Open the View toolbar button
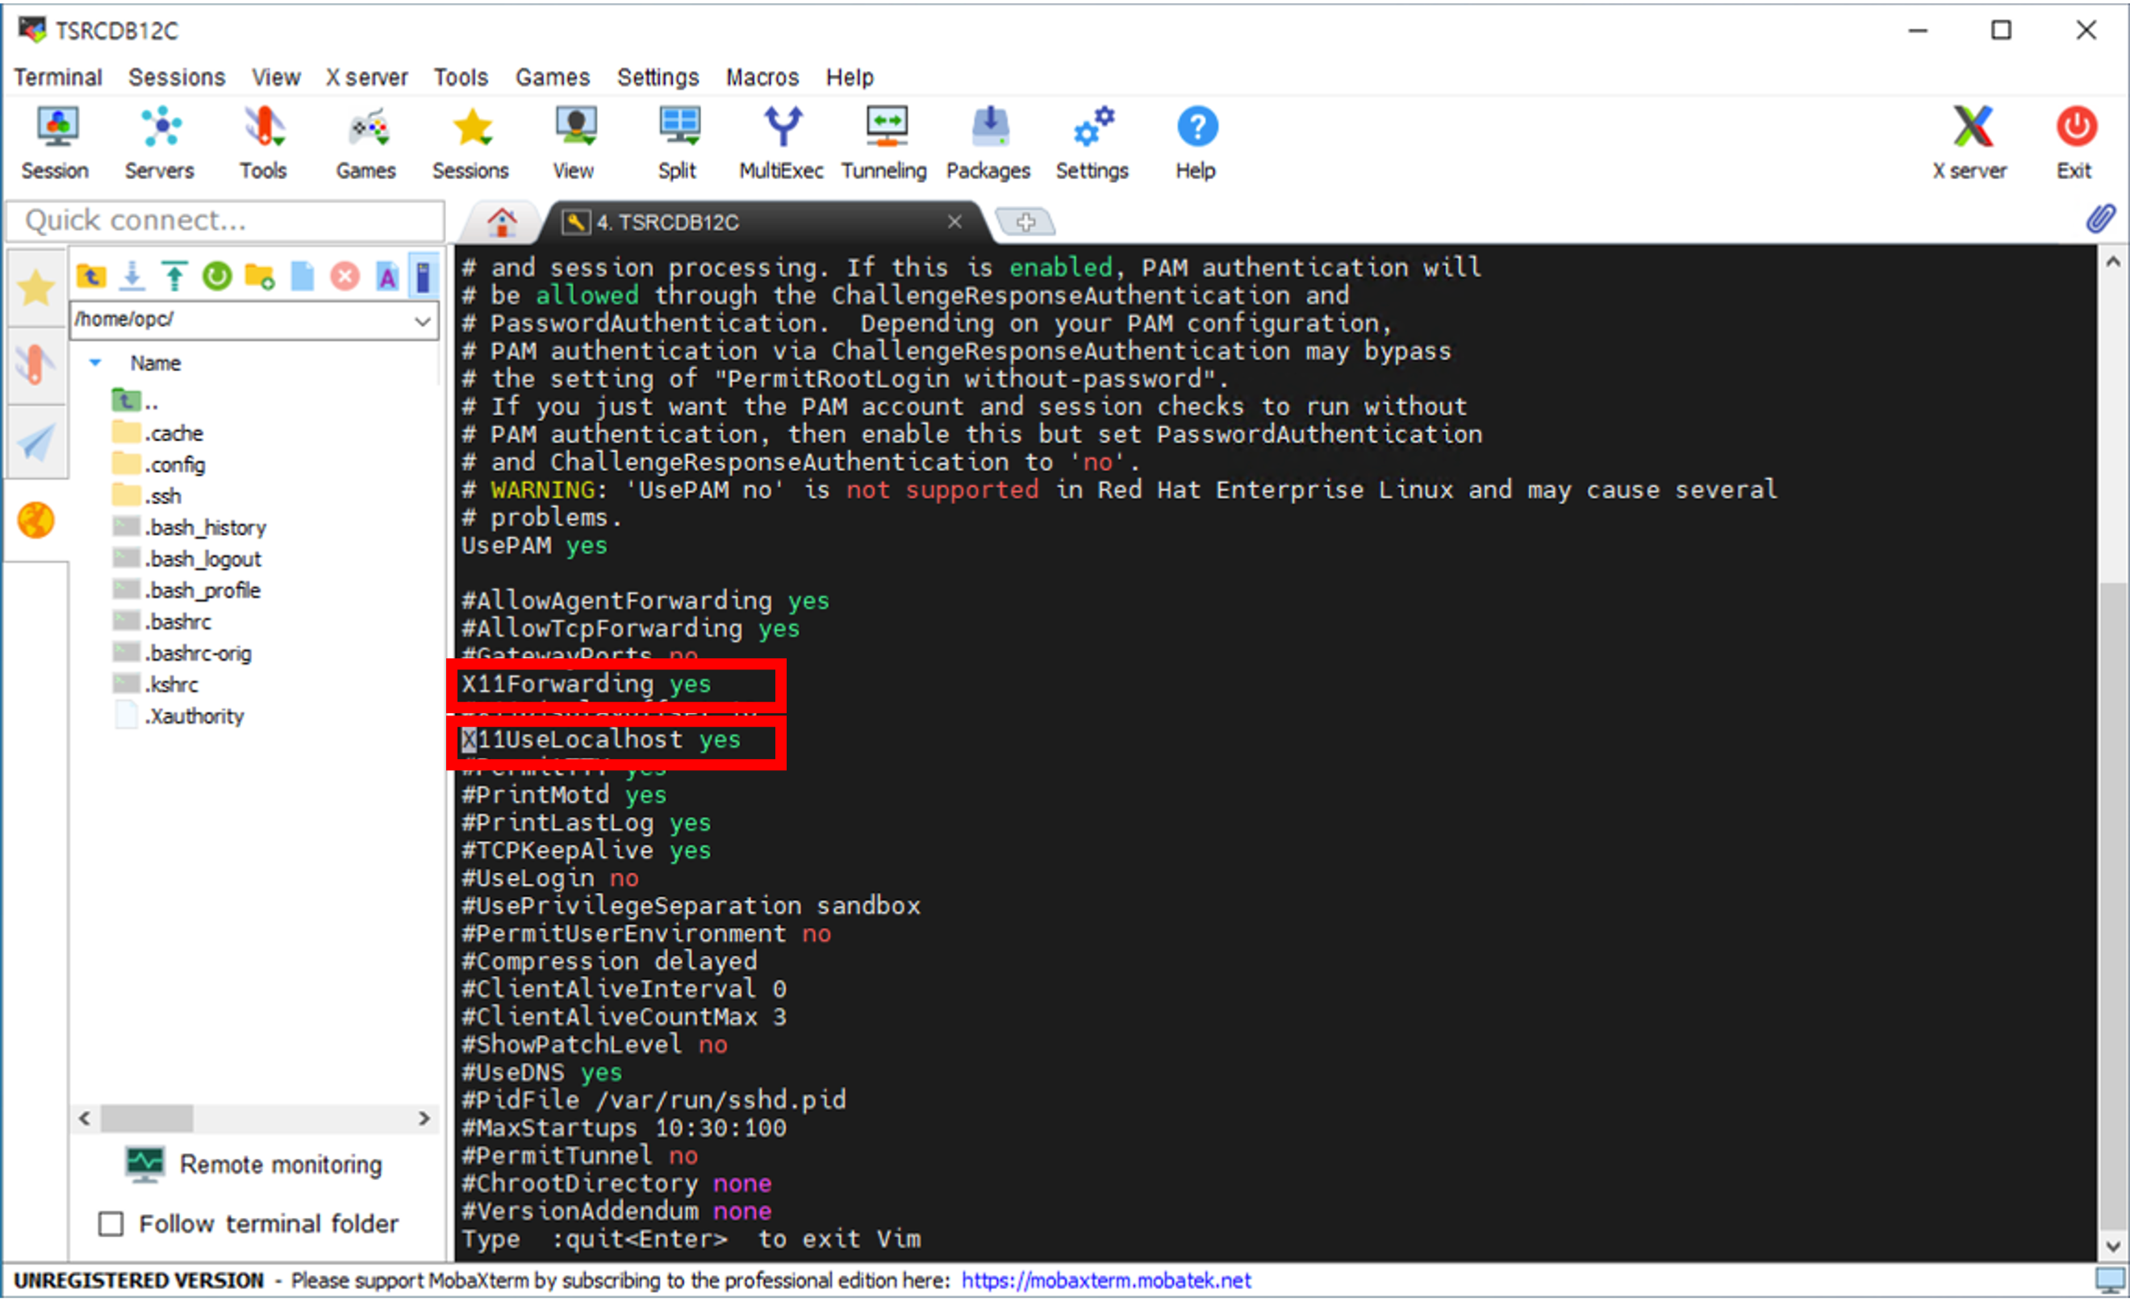Screen dimensions: 2130x1301 [x=574, y=143]
